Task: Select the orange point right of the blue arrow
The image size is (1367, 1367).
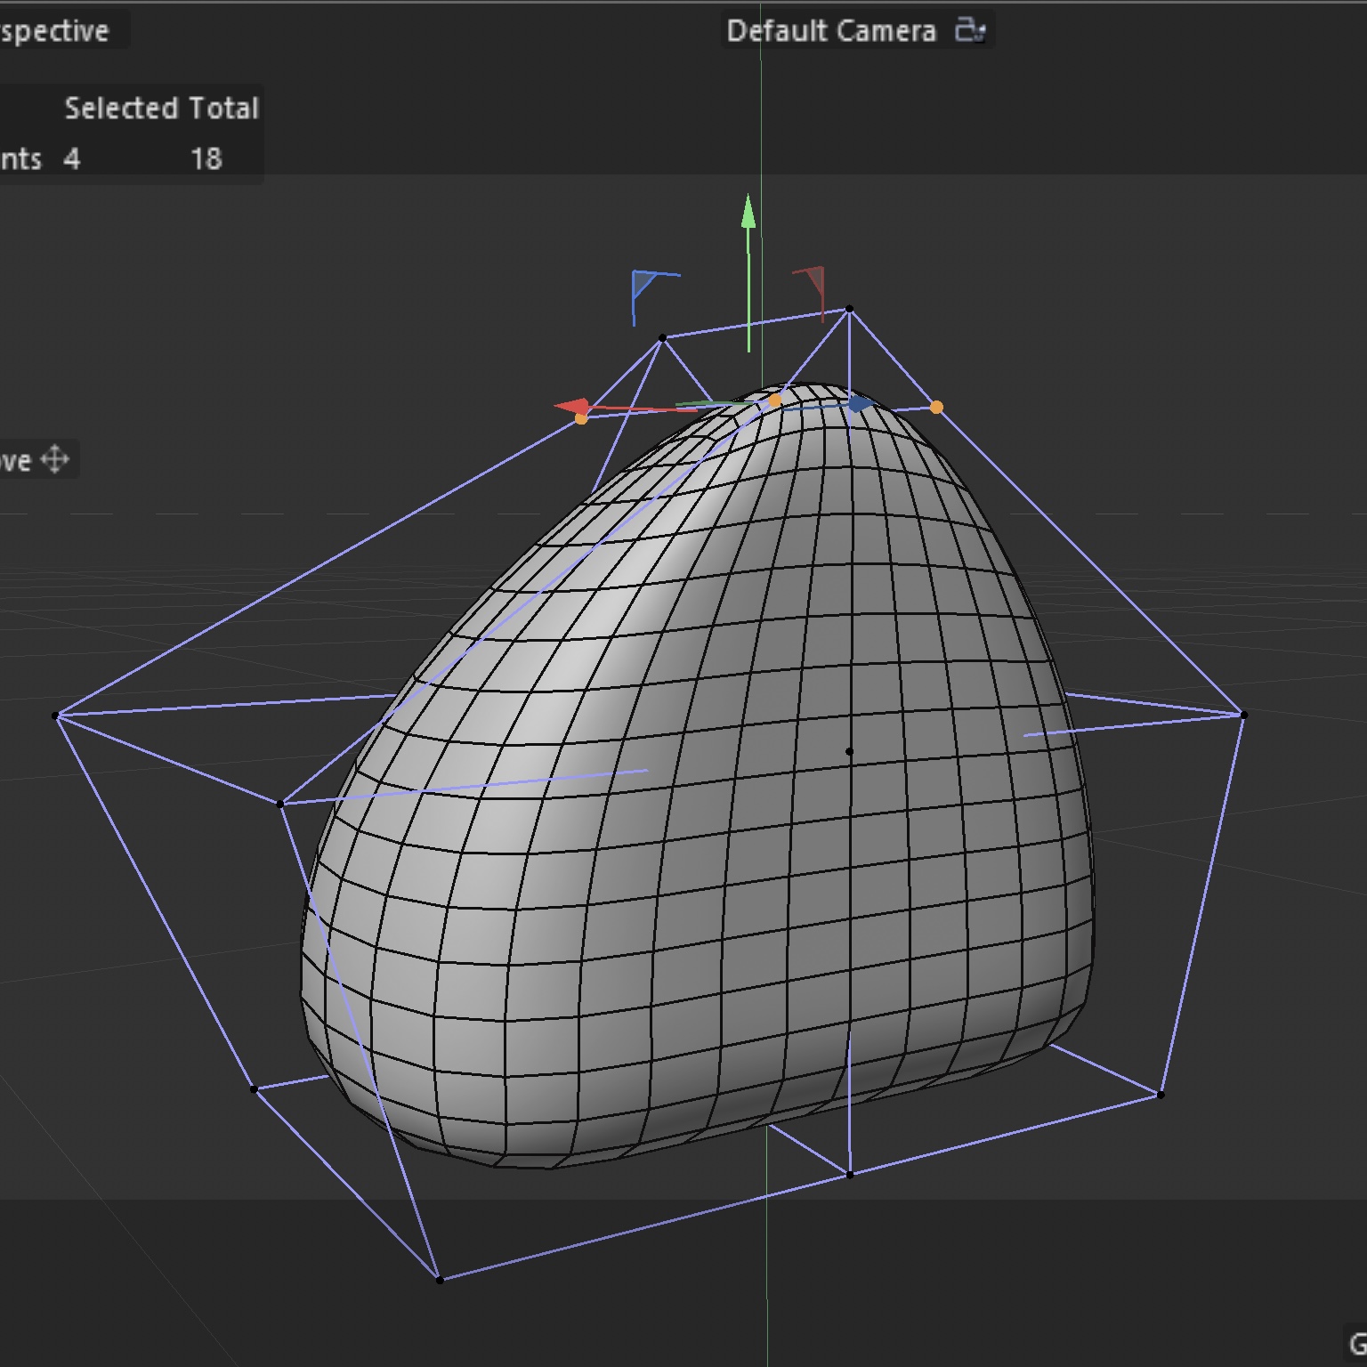Action: (936, 407)
